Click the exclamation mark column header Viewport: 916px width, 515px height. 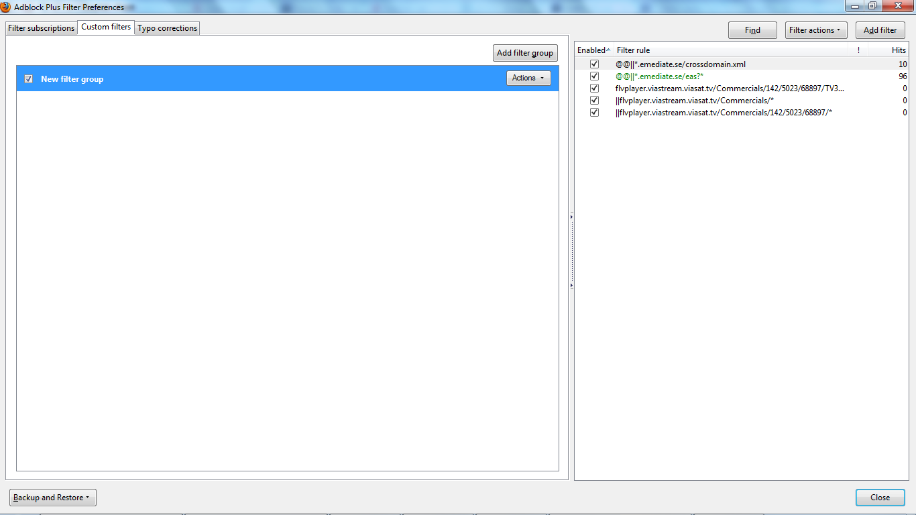[858, 50]
